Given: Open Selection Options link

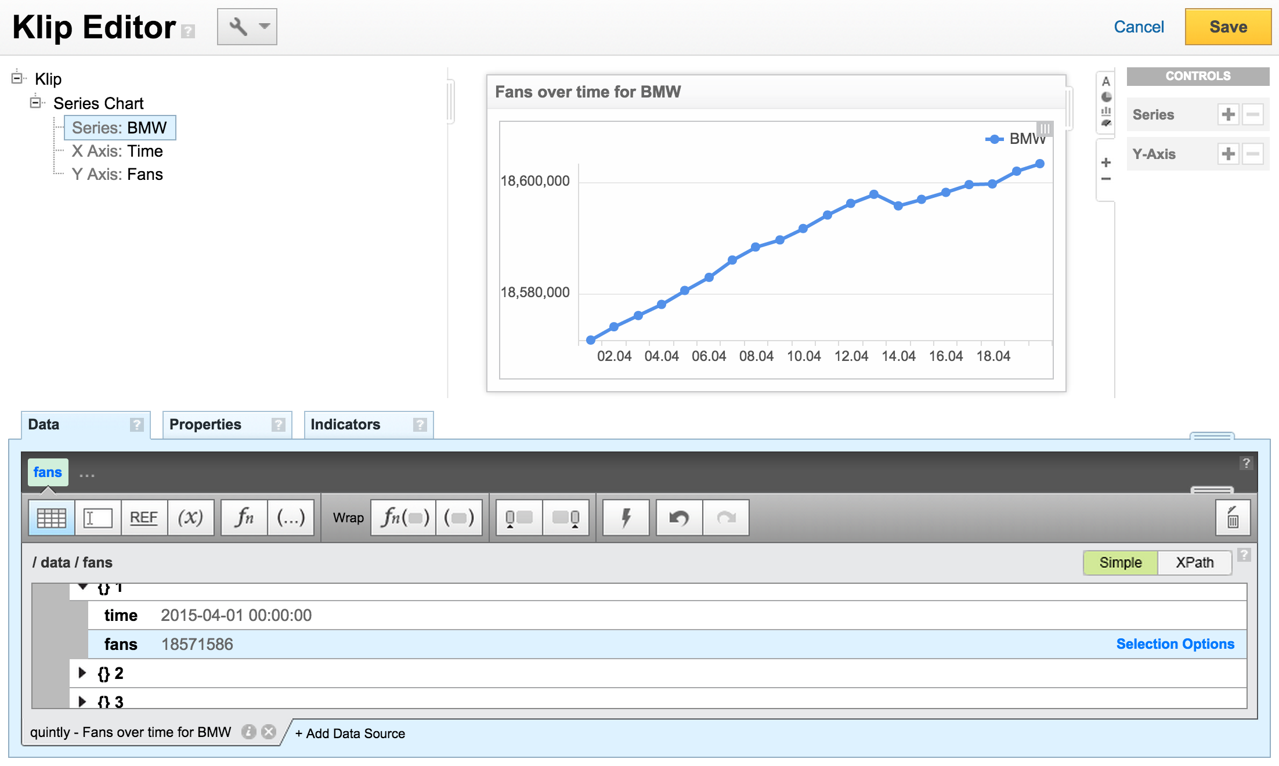Looking at the screenshot, I should pyautogui.click(x=1175, y=644).
